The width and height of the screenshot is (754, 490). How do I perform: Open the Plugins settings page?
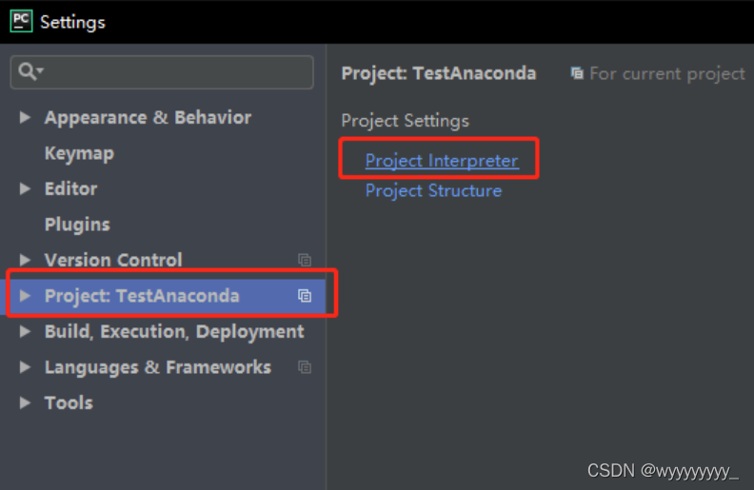(x=77, y=225)
